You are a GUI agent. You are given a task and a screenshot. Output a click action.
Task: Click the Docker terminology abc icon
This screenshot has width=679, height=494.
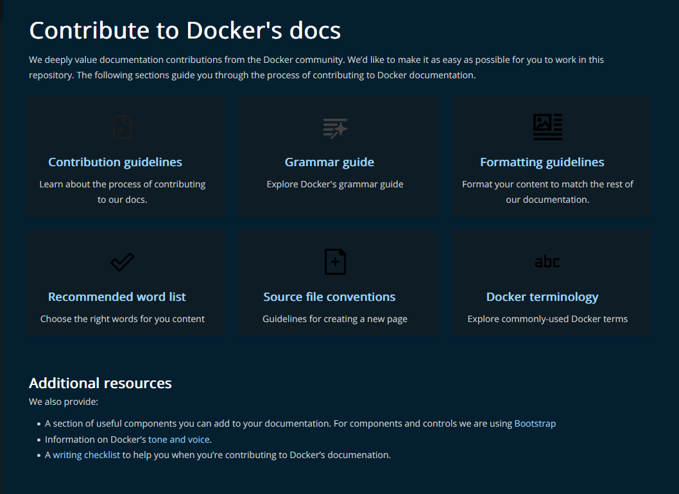[x=547, y=262]
